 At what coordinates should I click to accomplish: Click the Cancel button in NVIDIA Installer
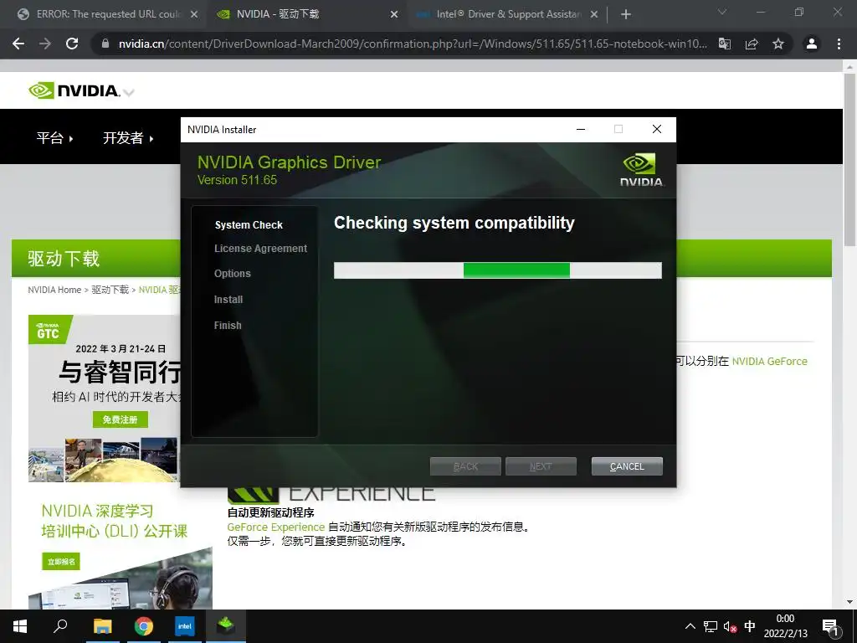pos(627,466)
